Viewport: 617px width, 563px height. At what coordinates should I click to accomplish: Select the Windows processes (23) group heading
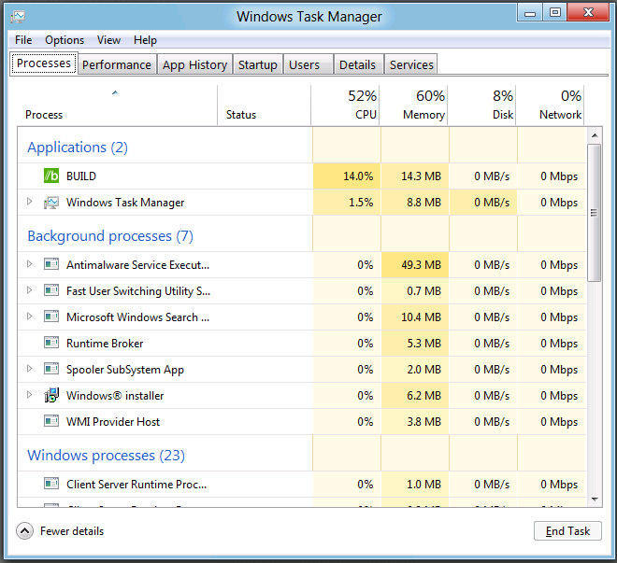106,456
